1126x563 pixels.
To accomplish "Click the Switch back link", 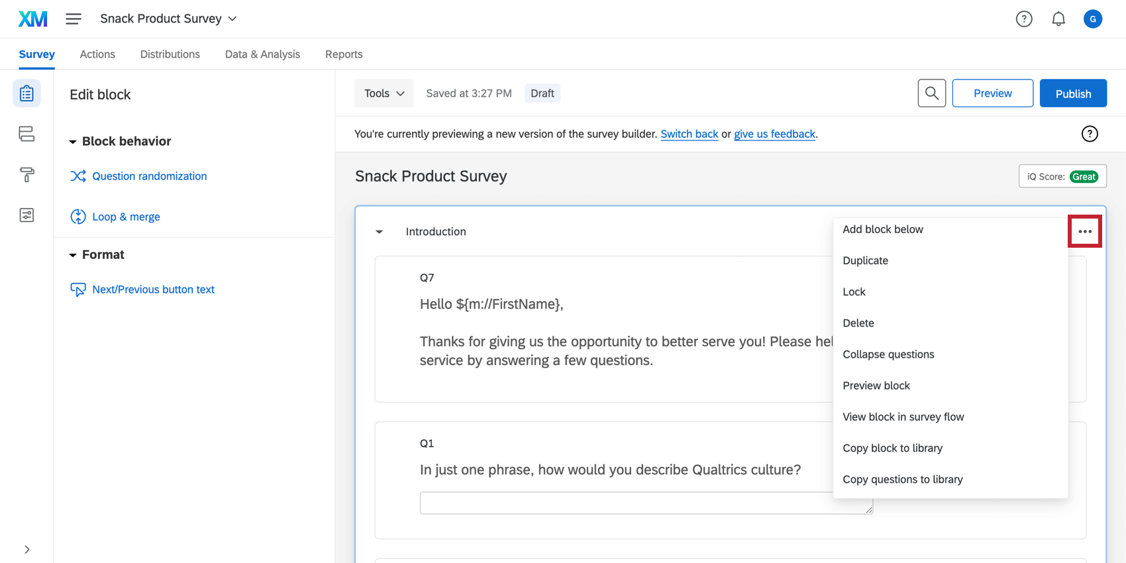I will coord(689,134).
